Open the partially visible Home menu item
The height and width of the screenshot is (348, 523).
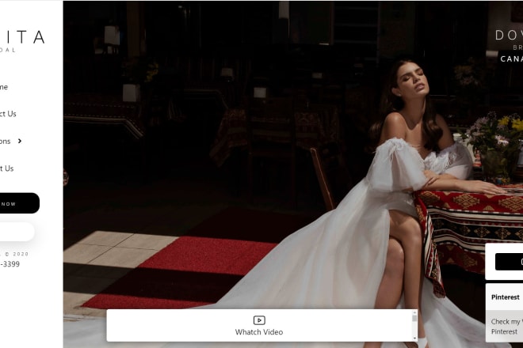pos(4,87)
